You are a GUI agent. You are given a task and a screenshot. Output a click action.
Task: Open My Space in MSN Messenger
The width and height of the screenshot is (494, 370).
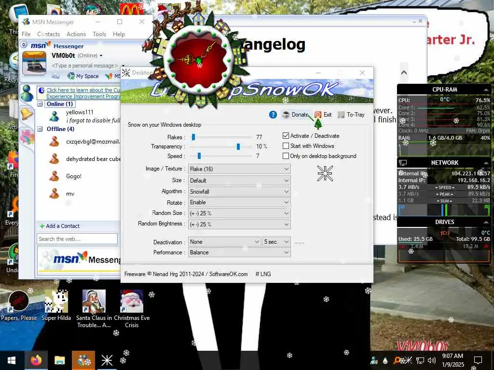83,76
